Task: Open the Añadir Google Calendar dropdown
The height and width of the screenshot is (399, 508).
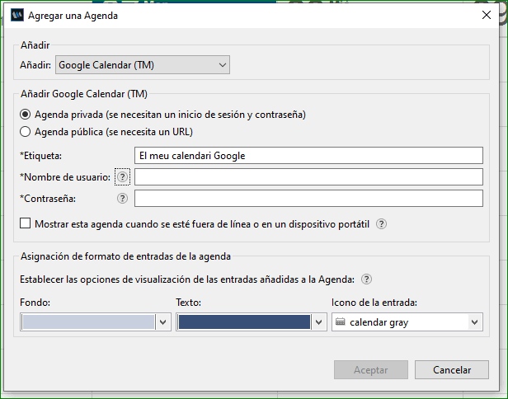Action: click(143, 65)
